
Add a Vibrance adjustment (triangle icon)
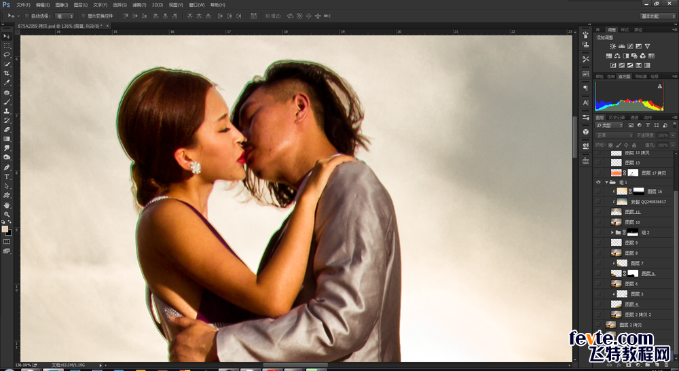[x=647, y=46]
